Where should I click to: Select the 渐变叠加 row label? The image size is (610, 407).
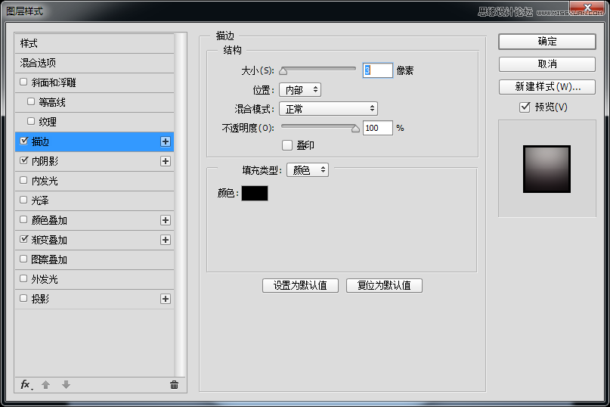[x=49, y=240]
